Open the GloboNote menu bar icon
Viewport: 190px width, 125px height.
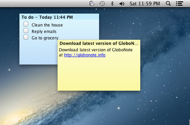92,3
